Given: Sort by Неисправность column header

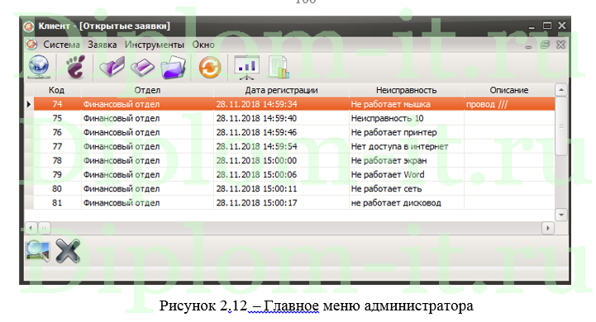Looking at the screenshot, I should (x=407, y=90).
